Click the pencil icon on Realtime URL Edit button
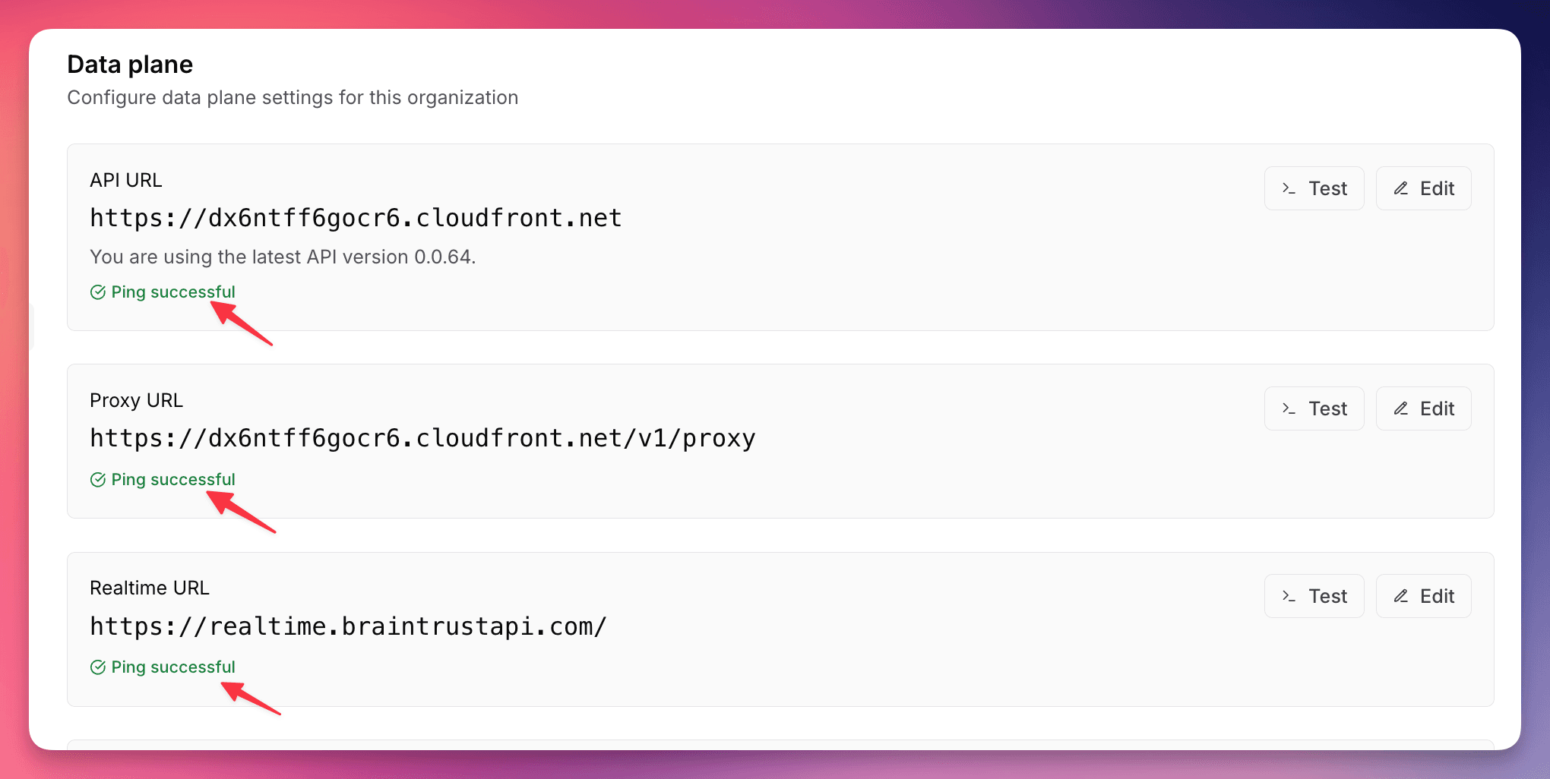 tap(1400, 595)
